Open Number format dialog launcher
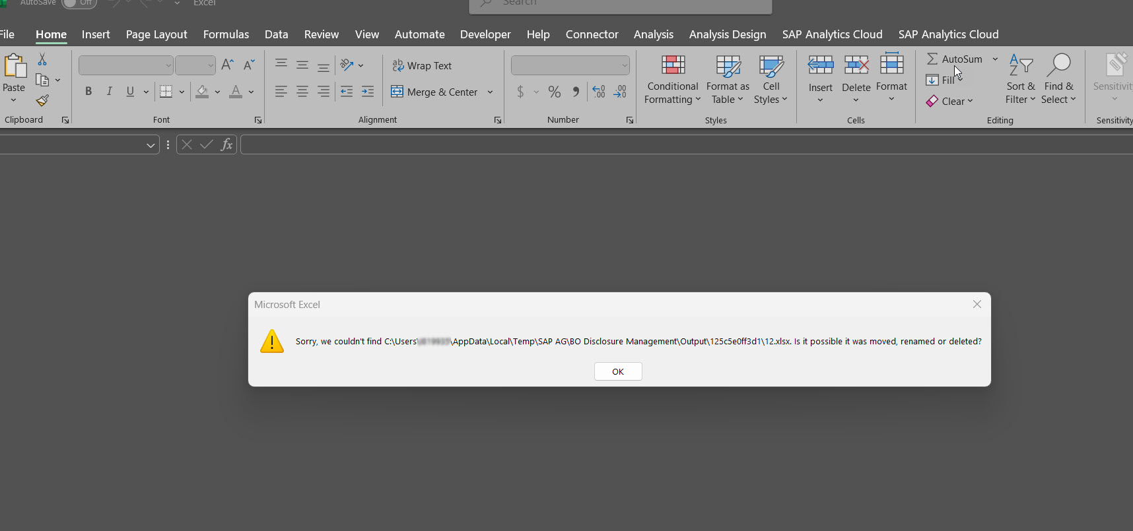 630,120
